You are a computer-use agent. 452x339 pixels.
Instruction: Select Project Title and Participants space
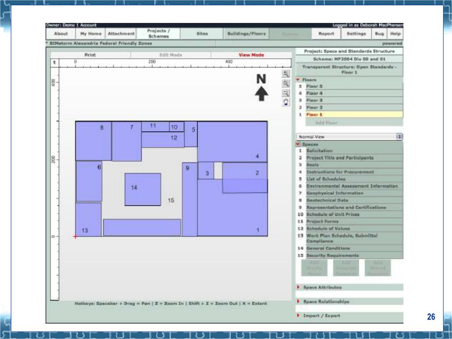click(x=354, y=158)
